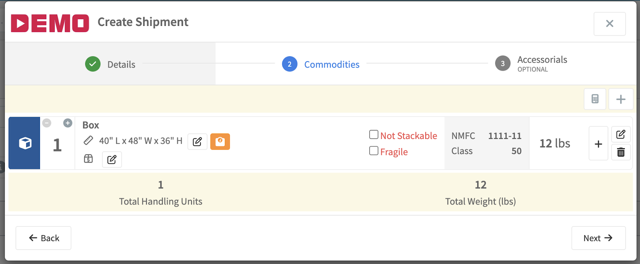The height and width of the screenshot is (264, 640).
Task: Click the NMFC 1111-11 class panel
Action: coord(486,143)
